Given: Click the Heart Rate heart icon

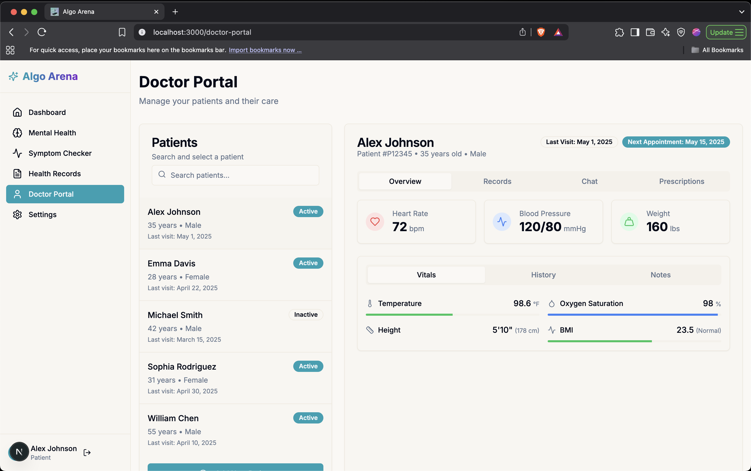Looking at the screenshot, I should [x=375, y=222].
